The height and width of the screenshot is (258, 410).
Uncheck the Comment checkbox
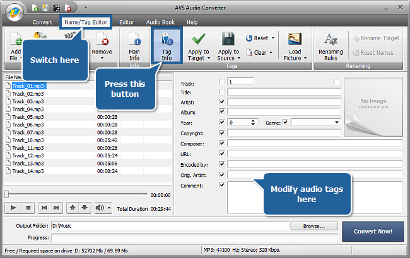coord(222,185)
